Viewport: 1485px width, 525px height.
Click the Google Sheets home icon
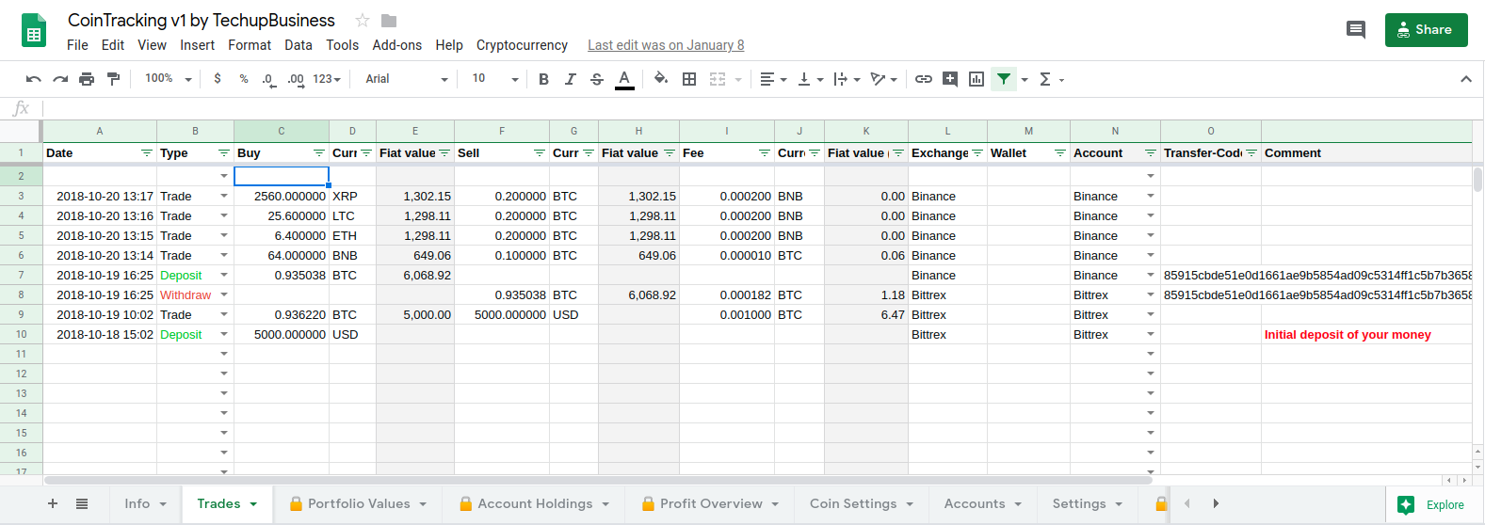tap(34, 31)
